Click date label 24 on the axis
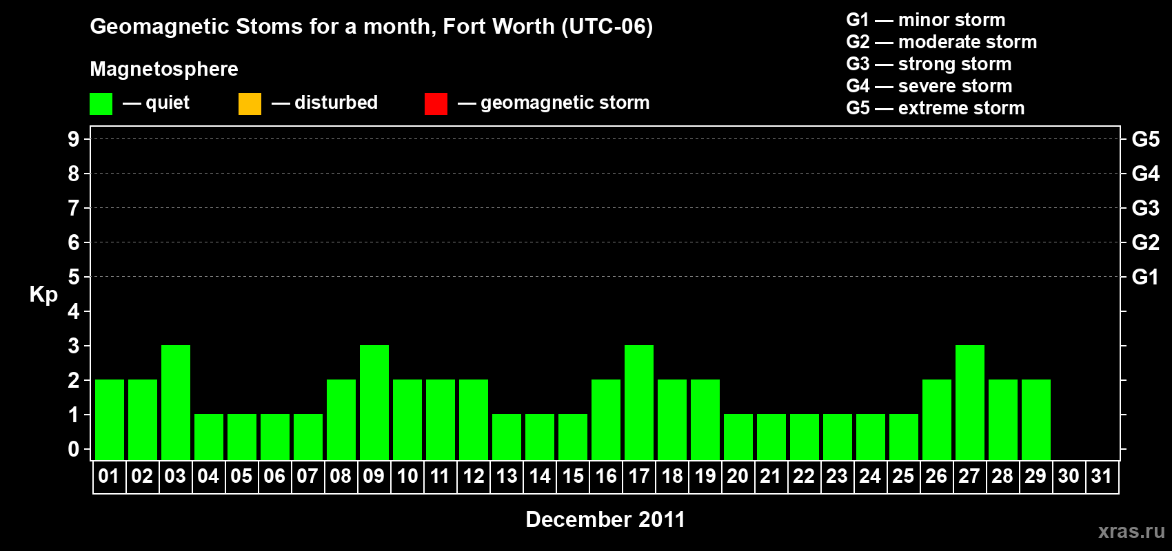1172x551 pixels. (x=870, y=476)
